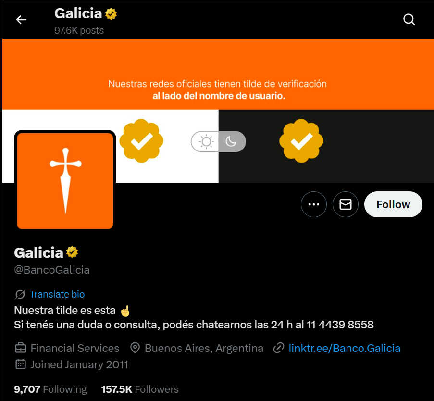The width and height of the screenshot is (434, 401).
Task: Click verified badge beside Galicia profile name
Action: 72,252
